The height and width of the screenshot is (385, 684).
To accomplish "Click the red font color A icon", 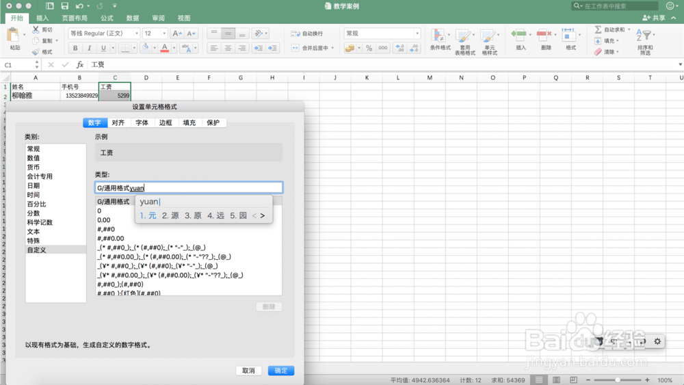I will point(164,47).
